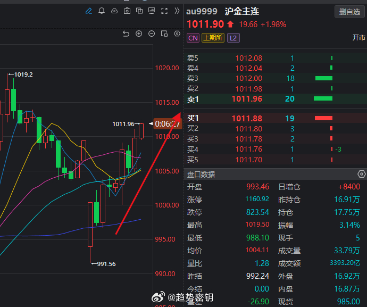Click the cloud sync icon

[x=114, y=11]
